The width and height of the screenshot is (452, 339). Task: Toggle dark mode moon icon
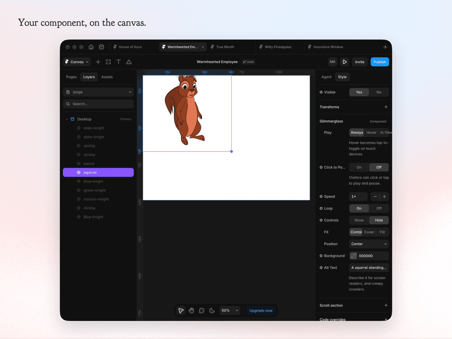point(212,310)
